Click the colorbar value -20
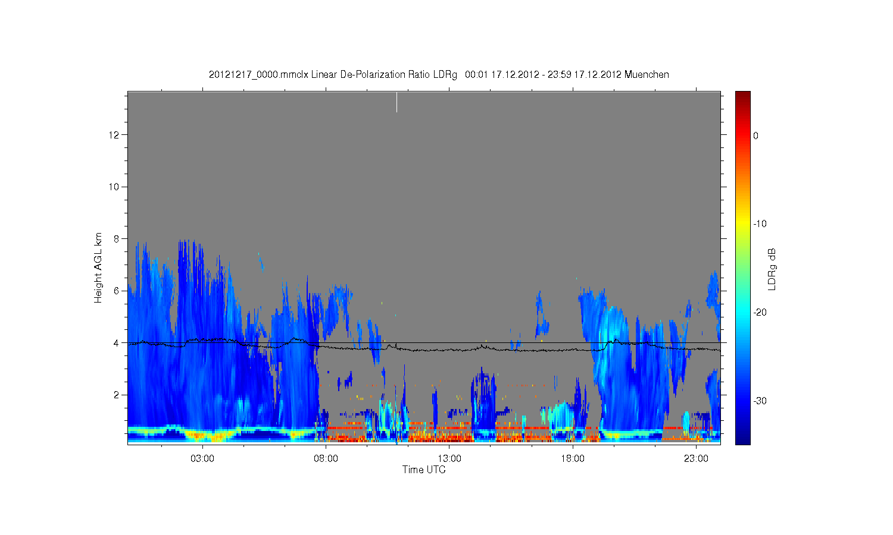Image resolution: width=893 pixels, height=535 pixels. click(760, 313)
